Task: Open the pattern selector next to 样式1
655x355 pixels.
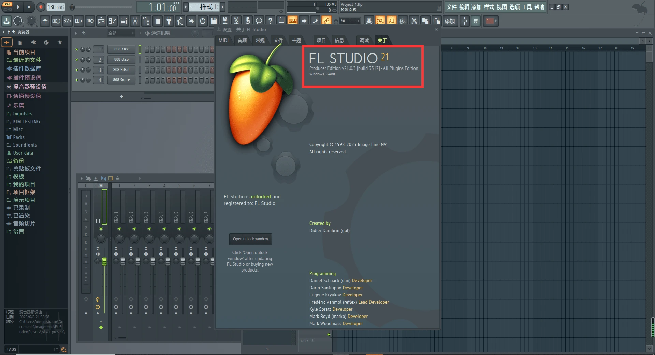Action: 186,6
